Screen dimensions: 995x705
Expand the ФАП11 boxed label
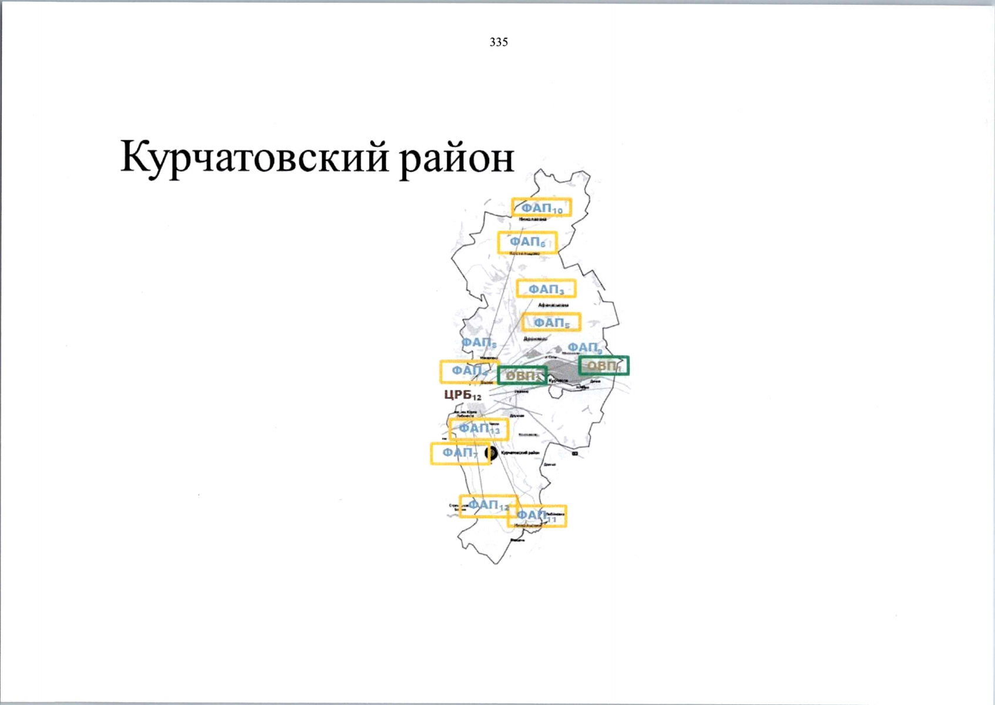click(x=536, y=515)
